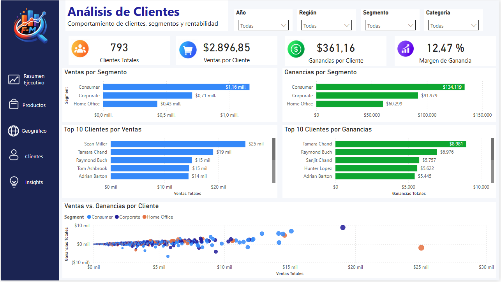Click Tamara Chand's $19 mil sales bar

[x=162, y=152]
